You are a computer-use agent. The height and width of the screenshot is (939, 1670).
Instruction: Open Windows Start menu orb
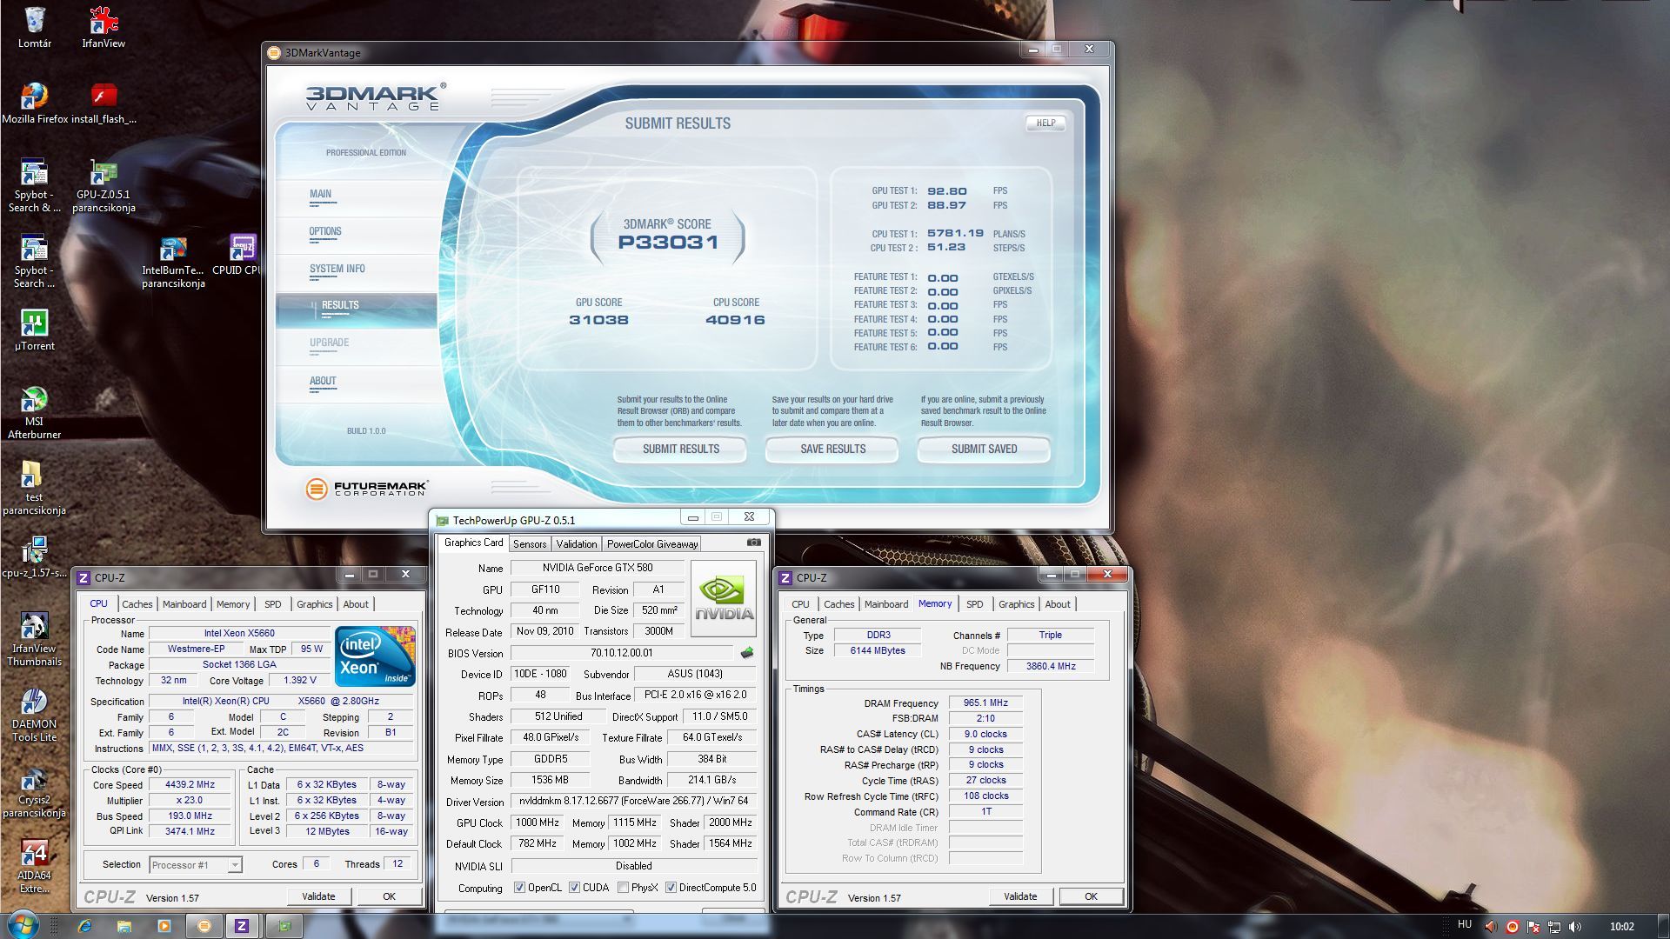[23, 925]
